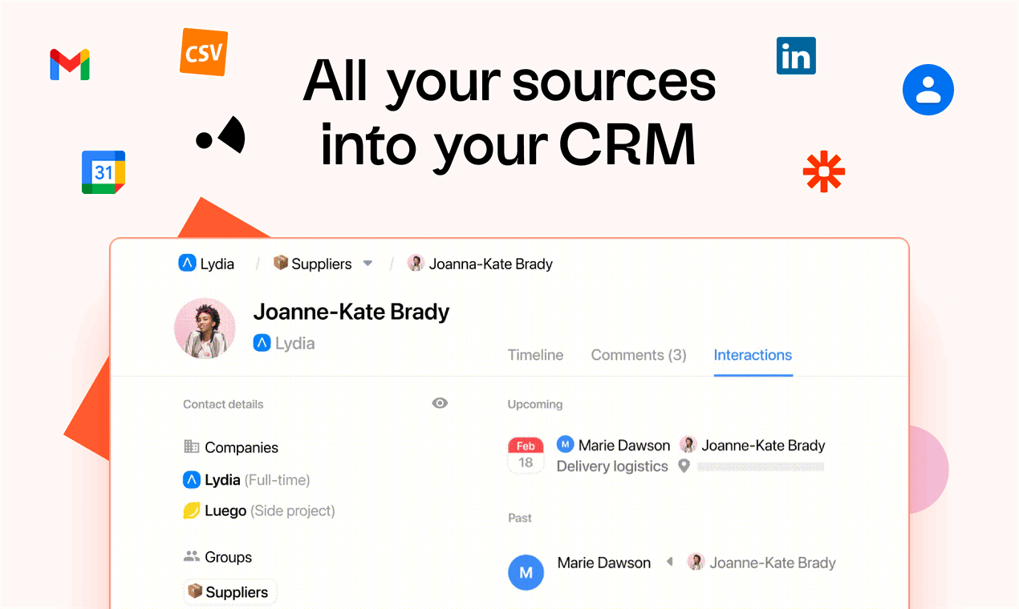Click the blue contacts person icon

pos(928,90)
